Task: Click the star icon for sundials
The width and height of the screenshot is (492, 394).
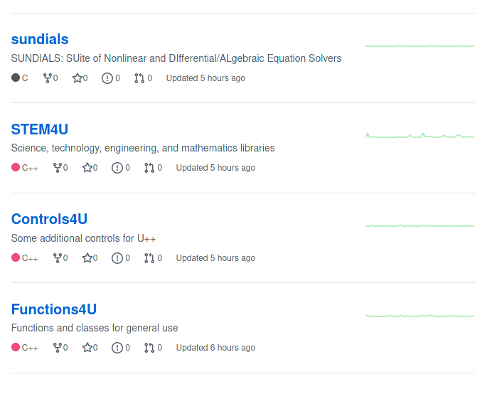Action: [x=77, y=78]
